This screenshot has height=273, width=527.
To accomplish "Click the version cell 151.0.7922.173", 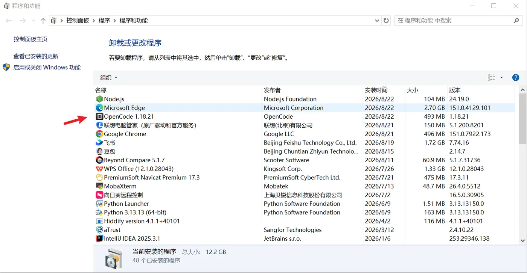I will [x=470, y=134].
